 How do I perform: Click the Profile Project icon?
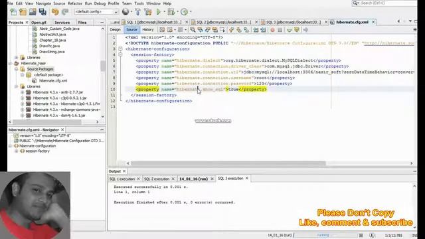[x=184, y=12]
